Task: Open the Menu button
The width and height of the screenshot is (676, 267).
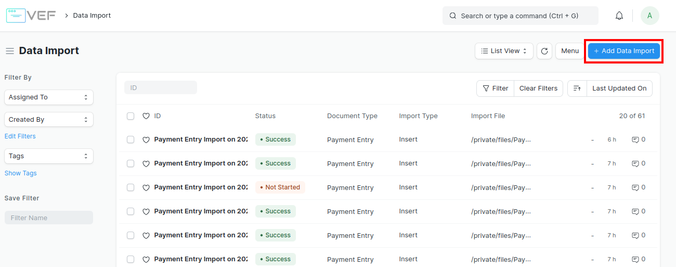Action: coord(570,51)
